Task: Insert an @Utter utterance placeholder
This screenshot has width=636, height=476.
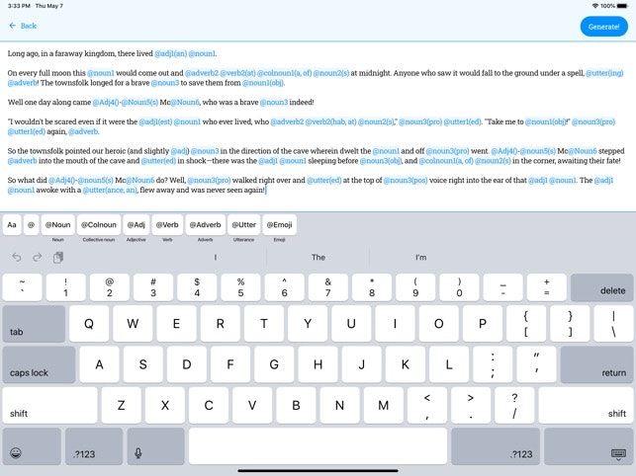Action: pyautogui.click(x=243, y=225)
